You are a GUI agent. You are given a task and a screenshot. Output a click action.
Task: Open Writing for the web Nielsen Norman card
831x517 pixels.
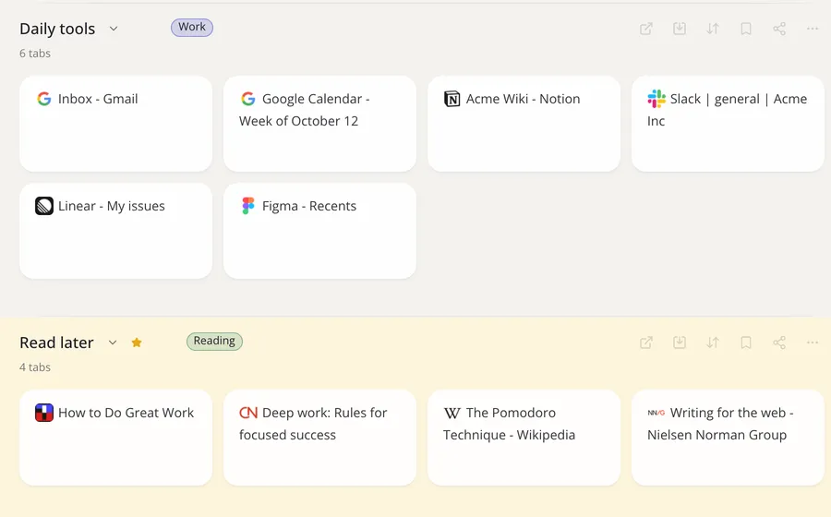coord(729,438)
